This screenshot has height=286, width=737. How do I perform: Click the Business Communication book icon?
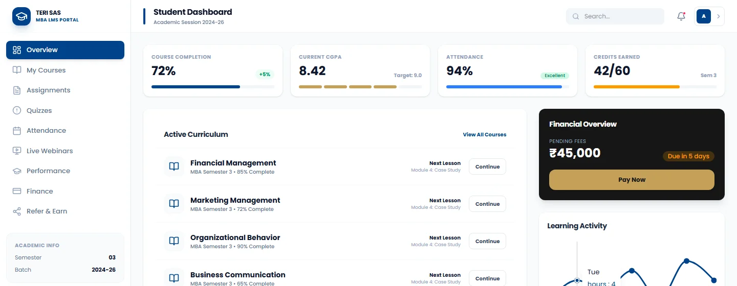click(174, 278)
